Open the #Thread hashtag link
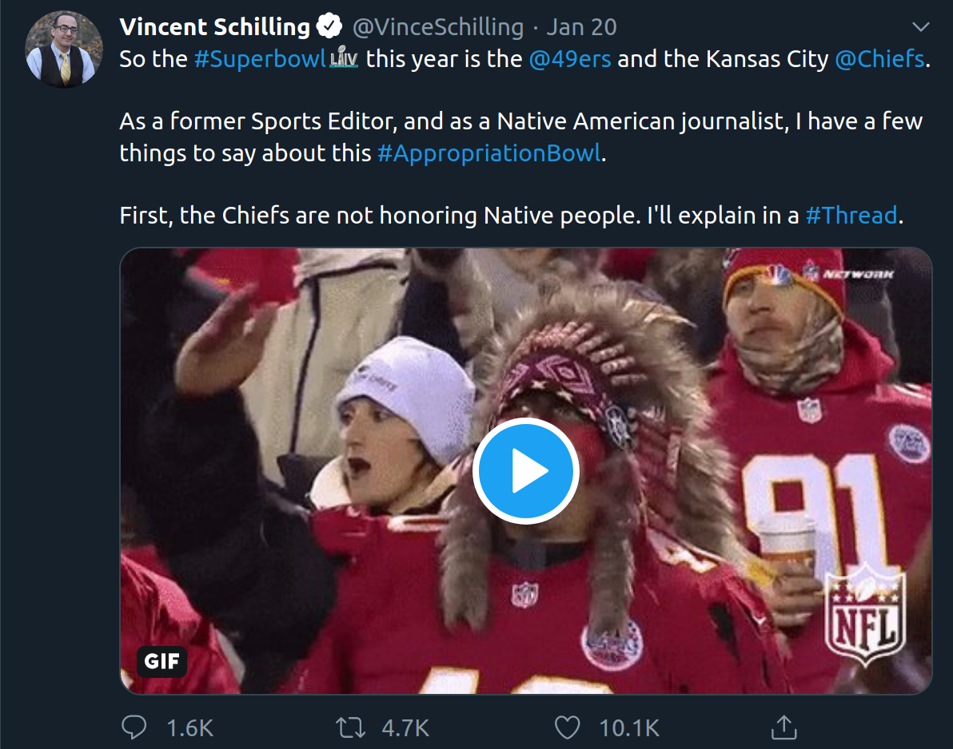The width and height of the screenshot is (953, 749). click(x=851, y=216)
